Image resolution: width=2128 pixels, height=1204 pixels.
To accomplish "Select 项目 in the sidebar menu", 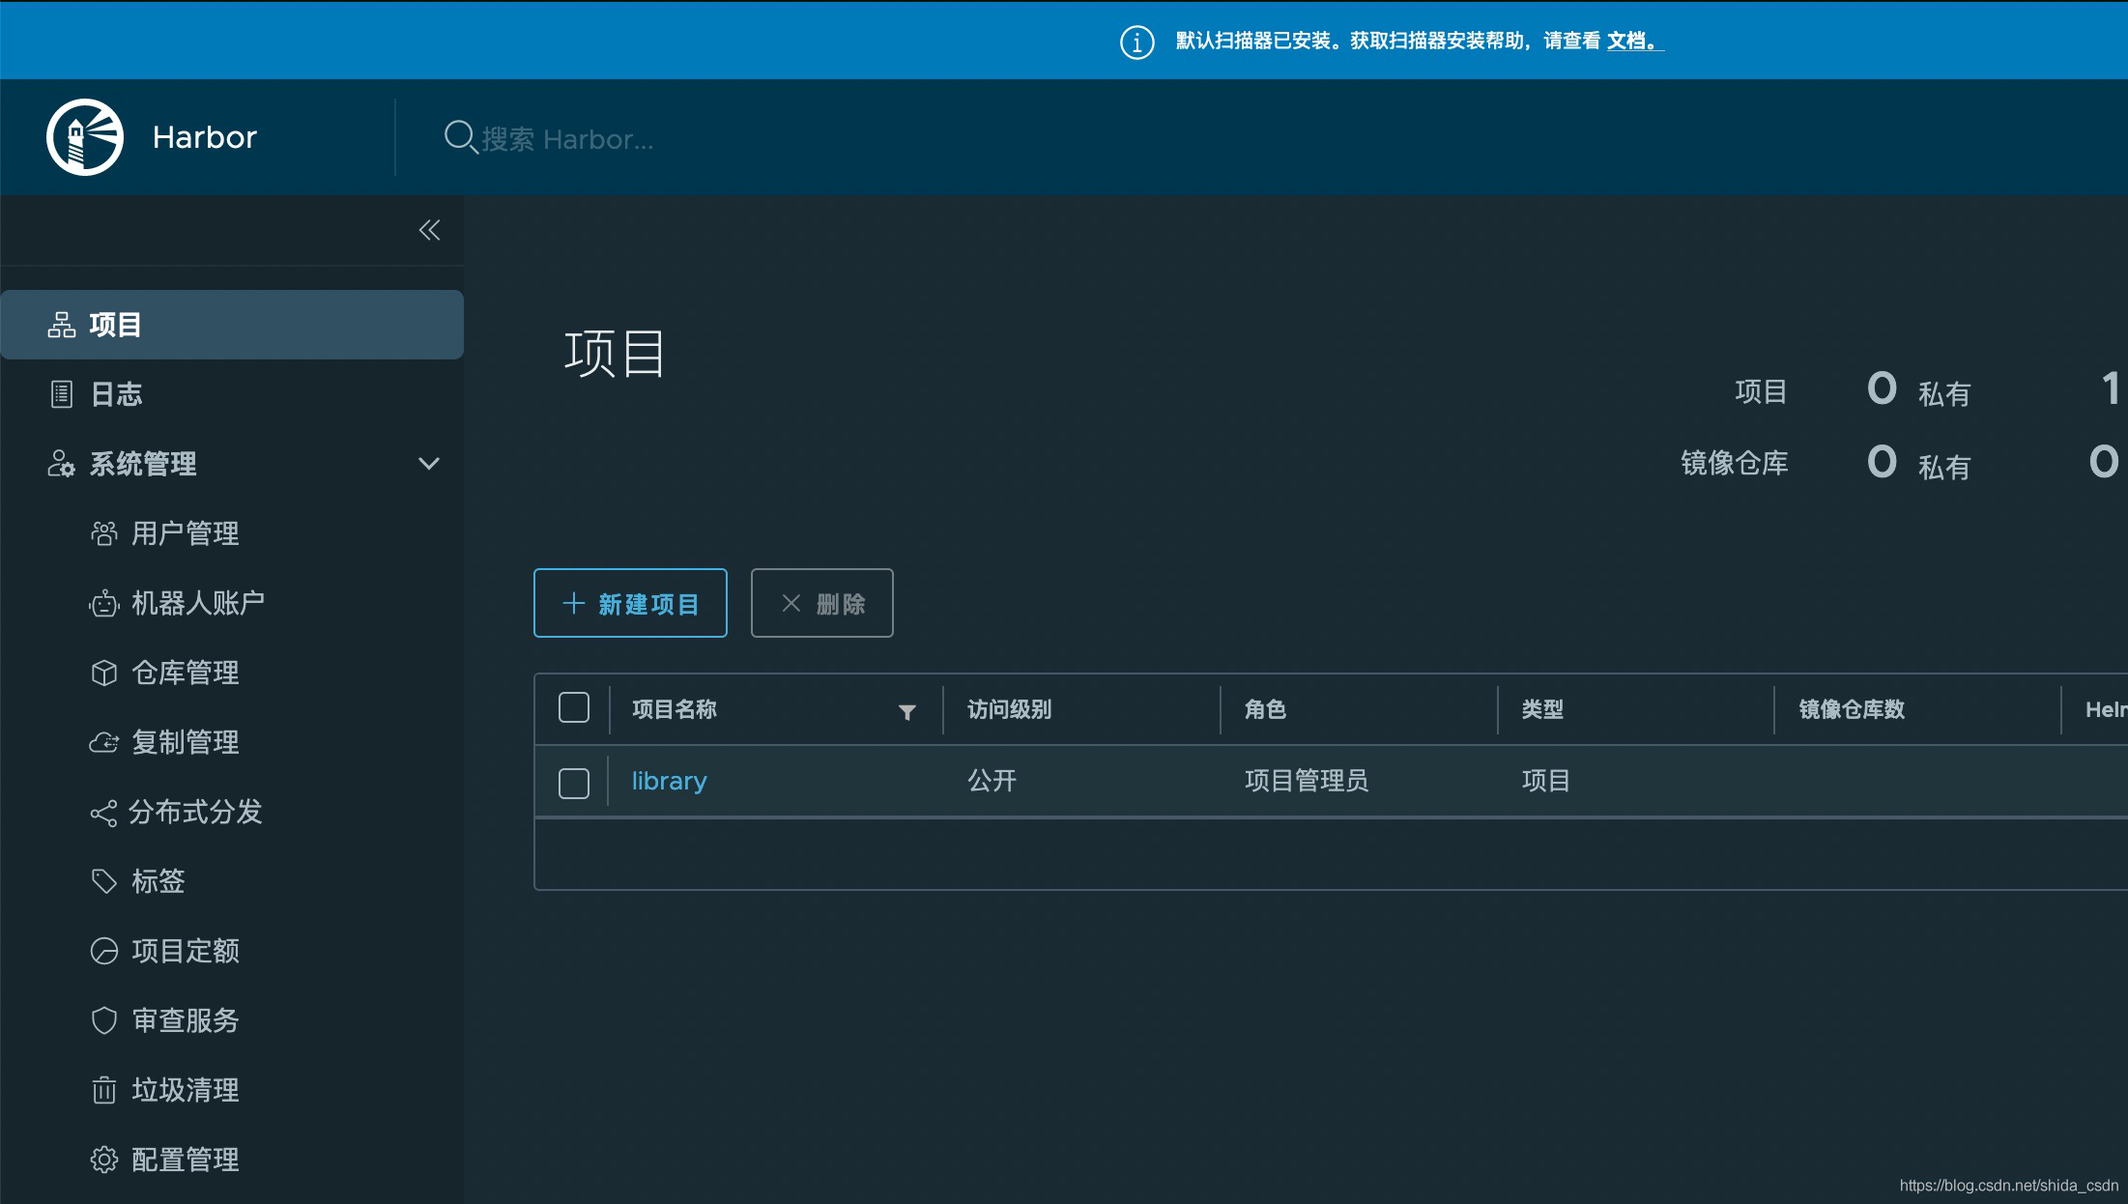I will point(115,324).
